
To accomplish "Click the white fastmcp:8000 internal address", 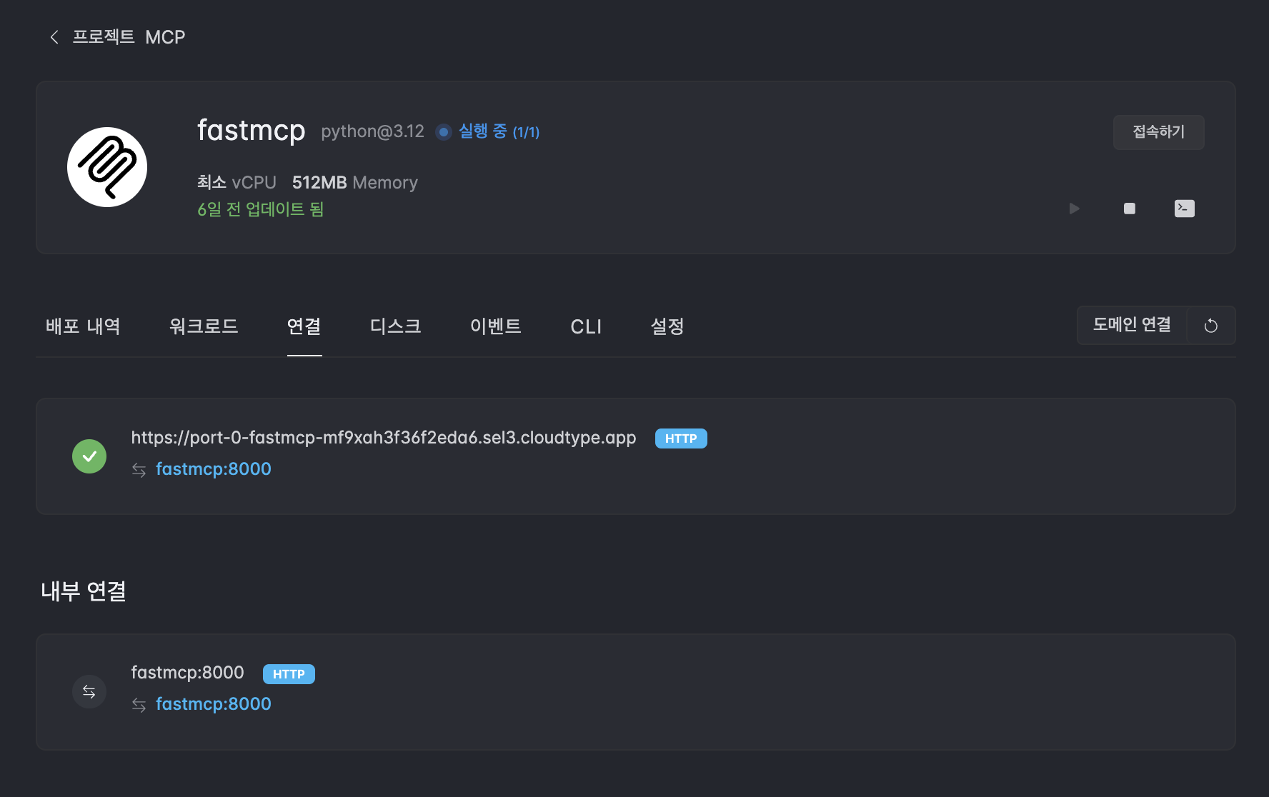I will tap(188, 673).
